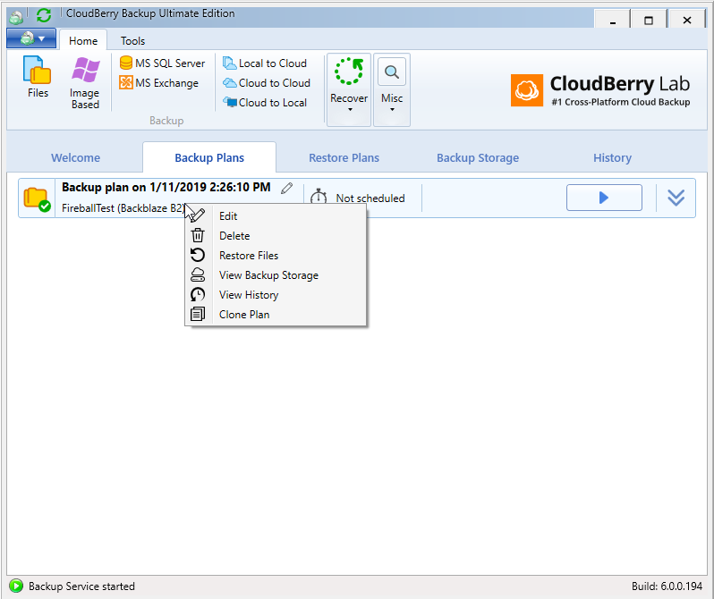Click the clock icon beside View History
This screenshot has width=714, height=599.
coord(198,294)
